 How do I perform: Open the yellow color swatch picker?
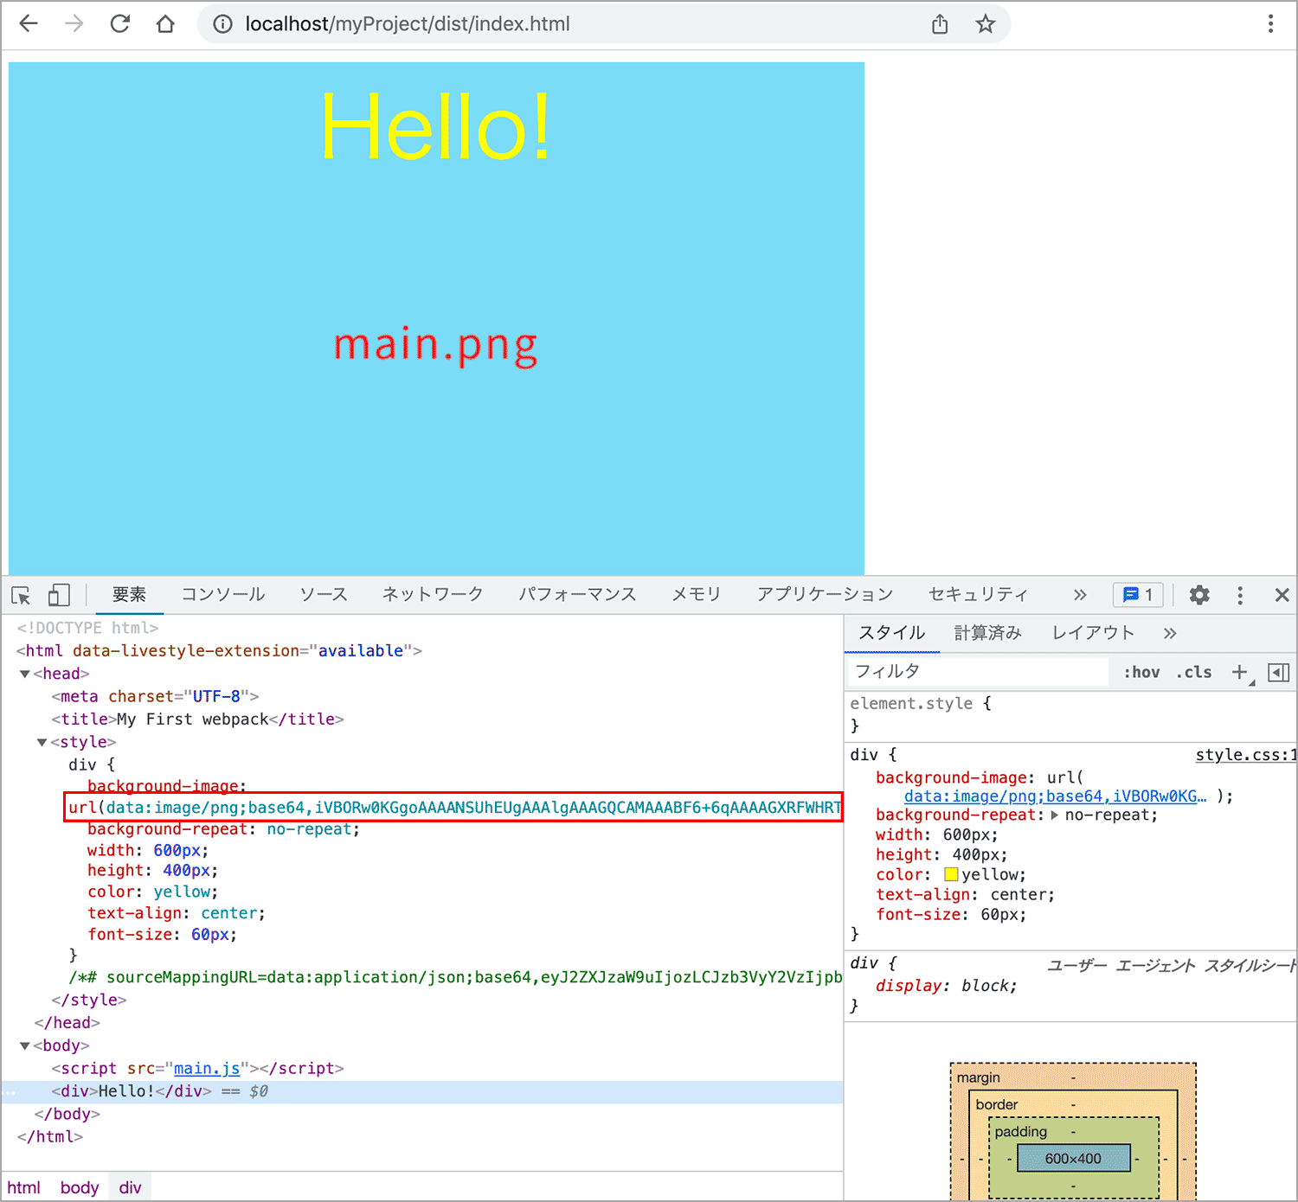tap(951, 875)
